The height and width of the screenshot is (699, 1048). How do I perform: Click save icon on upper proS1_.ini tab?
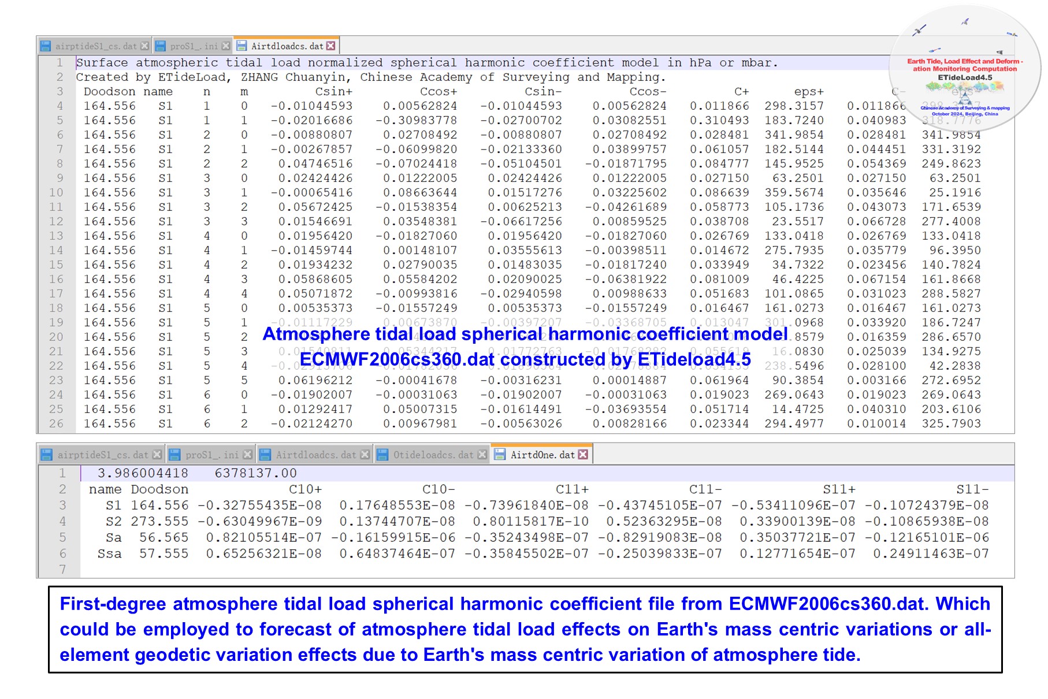click(x=161, y=46)
